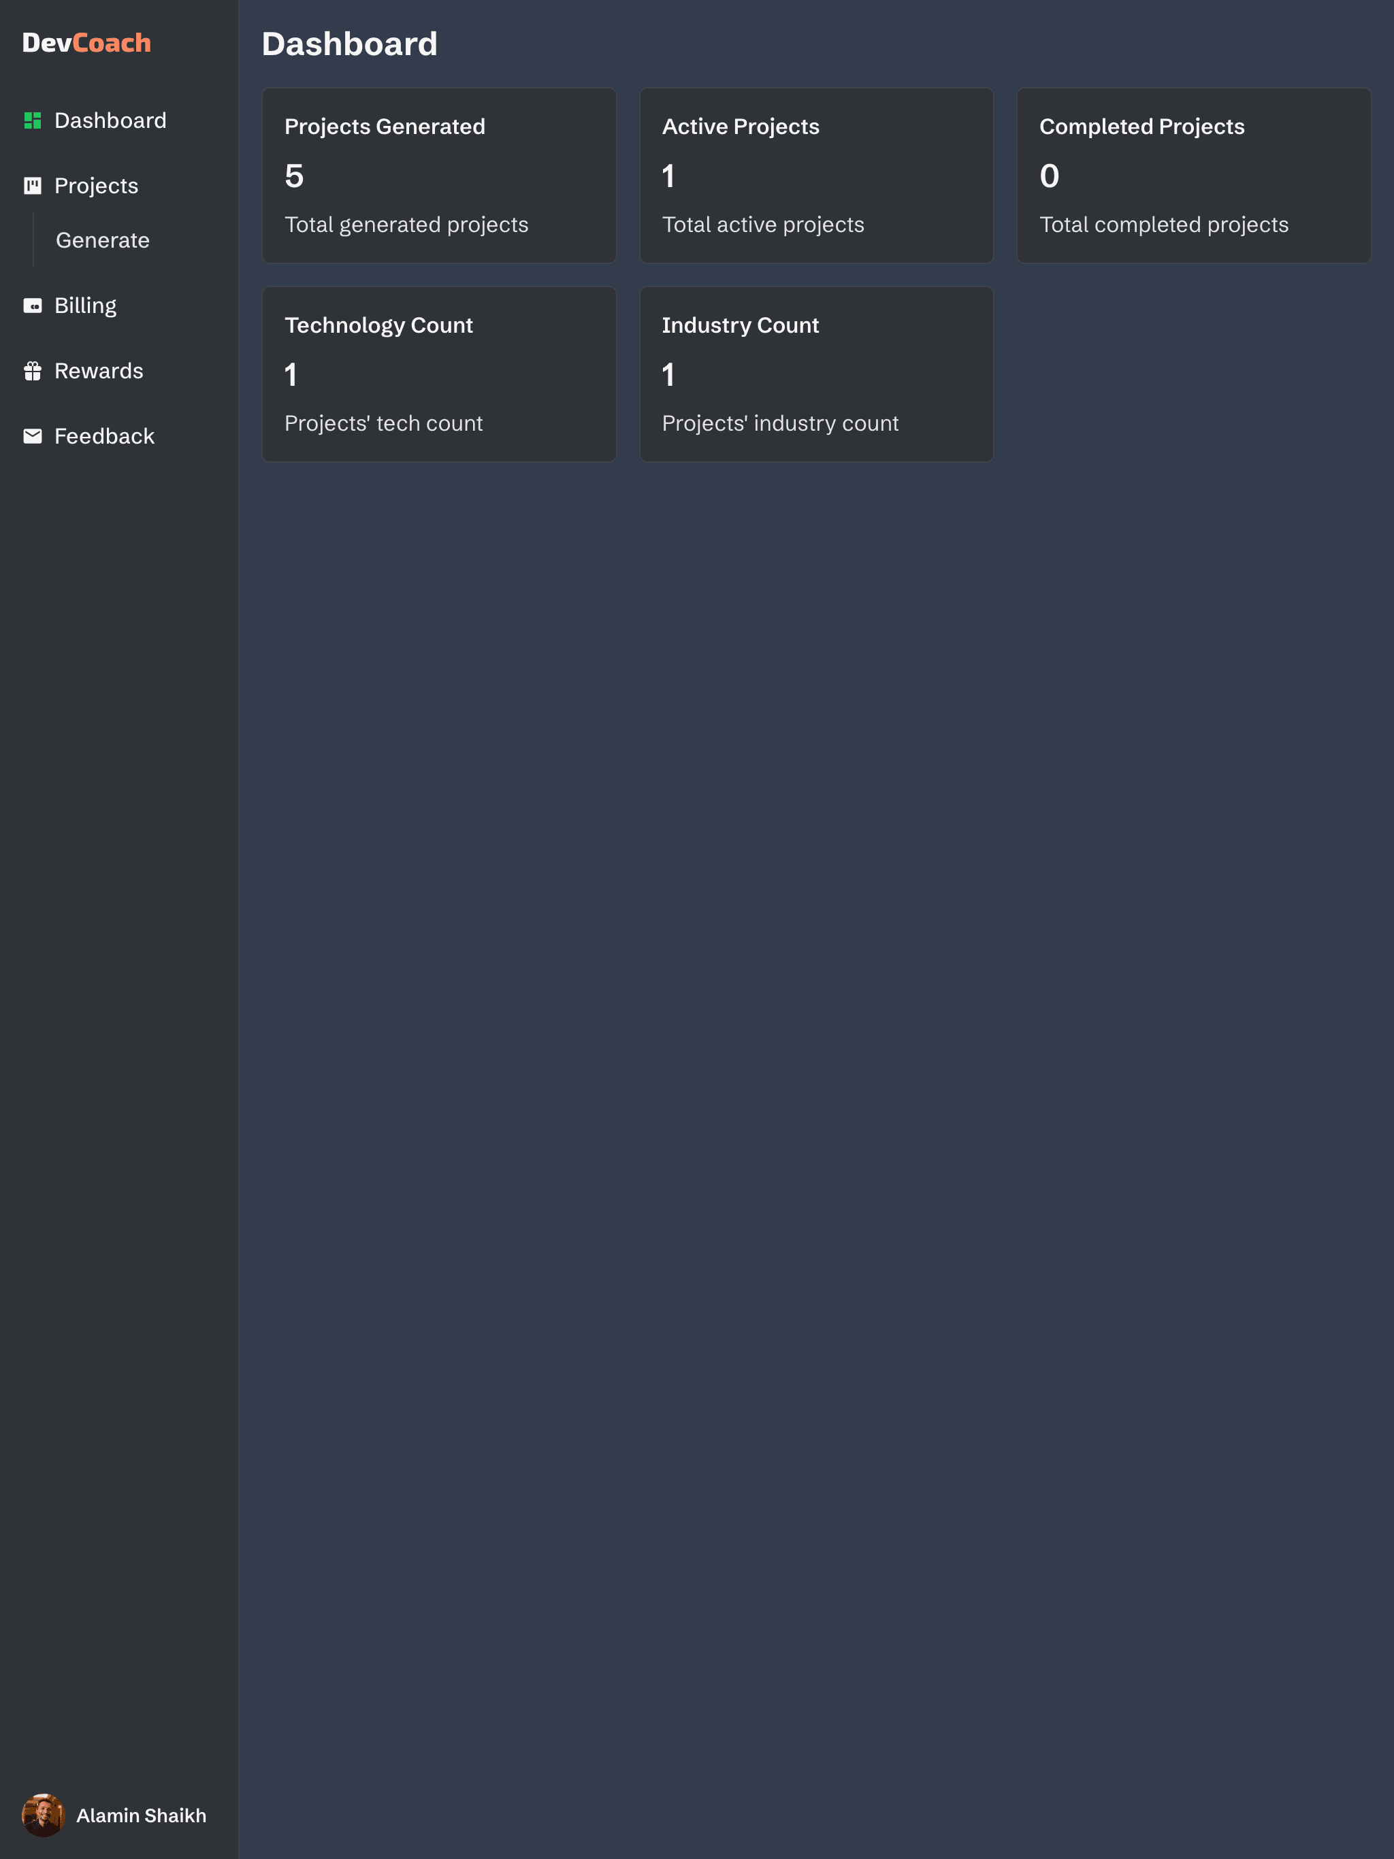
Task: Click Alamin Shaikh's profile avatar
Action: point(44,1815)
